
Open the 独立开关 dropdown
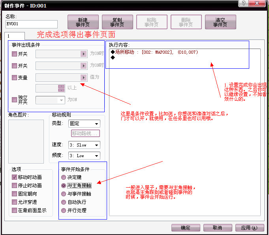(50, 100)
